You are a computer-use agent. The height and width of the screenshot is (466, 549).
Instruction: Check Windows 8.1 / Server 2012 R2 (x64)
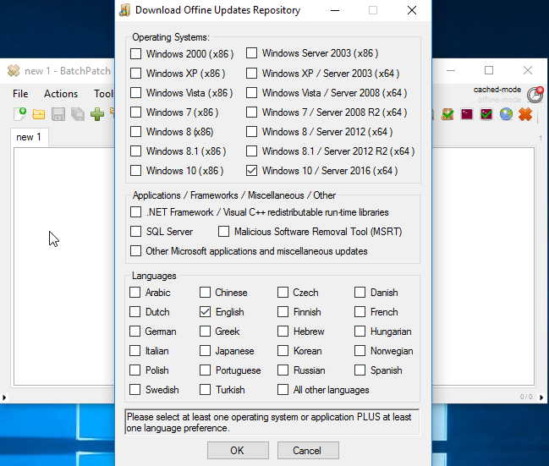point(251,151)
